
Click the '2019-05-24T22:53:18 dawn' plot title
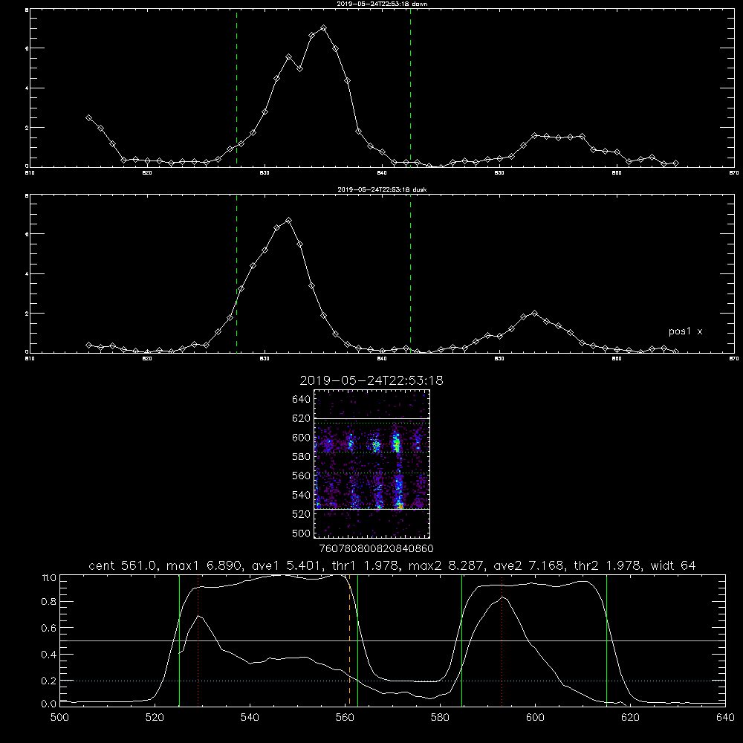click(x=383, y=4)
